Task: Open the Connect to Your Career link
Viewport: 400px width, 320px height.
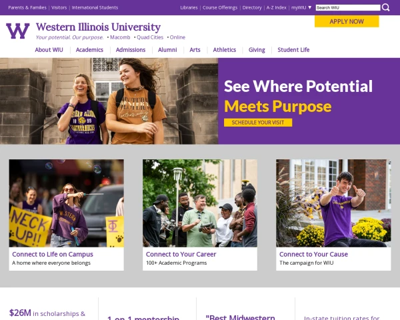Action: [181, 254]
